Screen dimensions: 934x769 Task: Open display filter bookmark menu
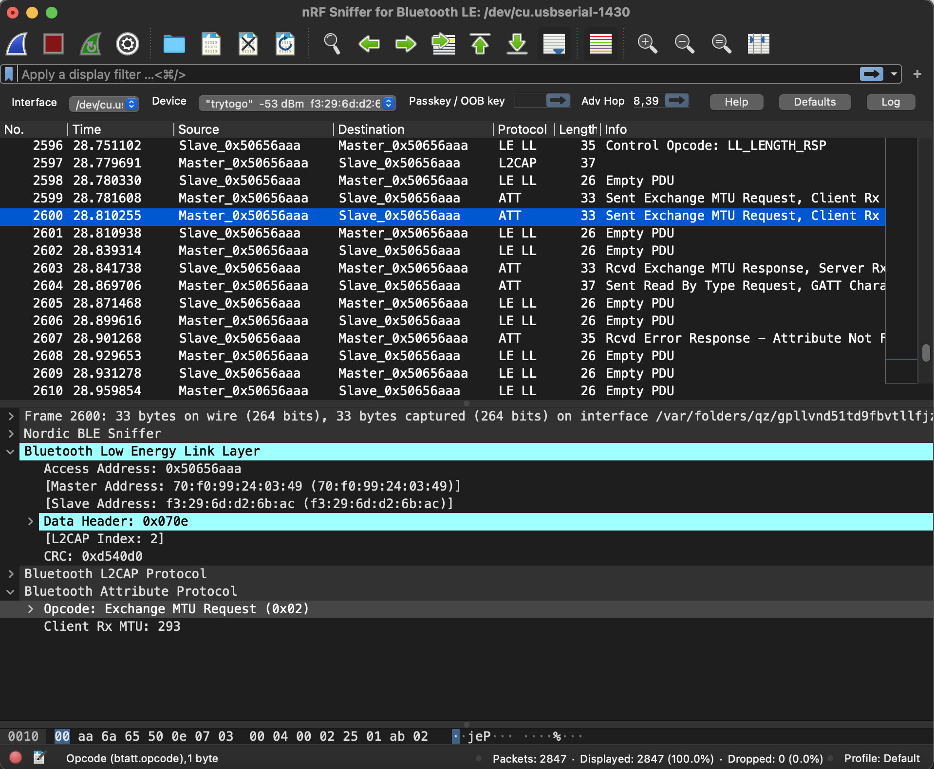[x=9, y=74]
